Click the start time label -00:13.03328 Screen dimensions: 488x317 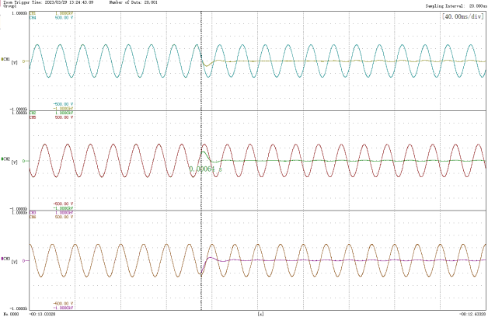[44, 313]
